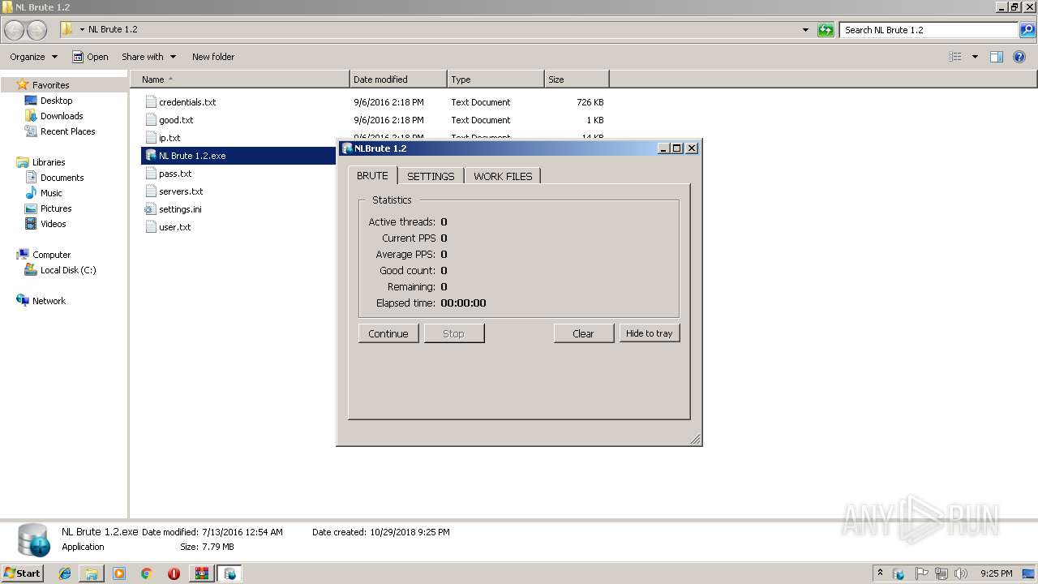Open the Share with dropdown
This screenshot has height=584, width=1038.
point(149,57)
